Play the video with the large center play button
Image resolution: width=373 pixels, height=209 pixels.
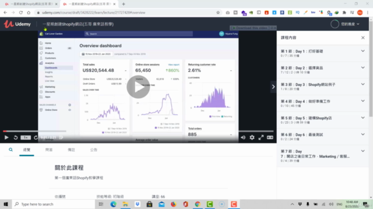point(138,87)
